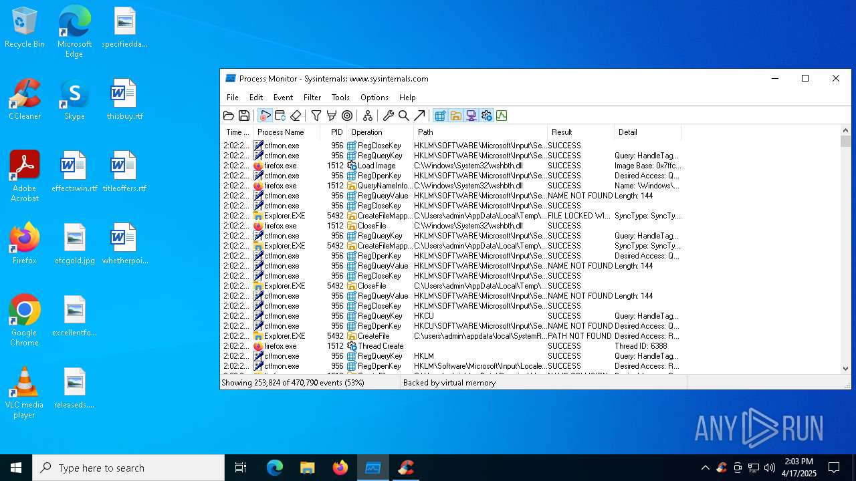856x481 pixels.
Task: Click the taskbar search box
Action: click(128, 468)
